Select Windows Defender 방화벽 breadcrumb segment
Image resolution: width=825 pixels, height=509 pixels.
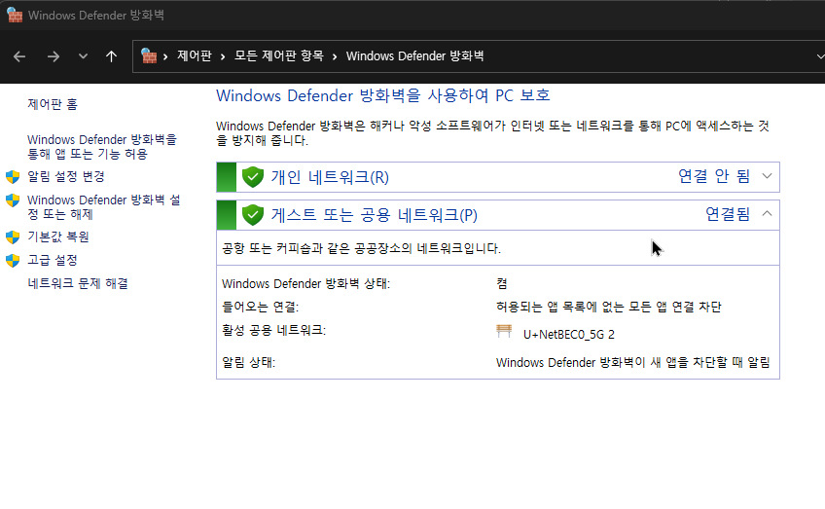point(414,55)
